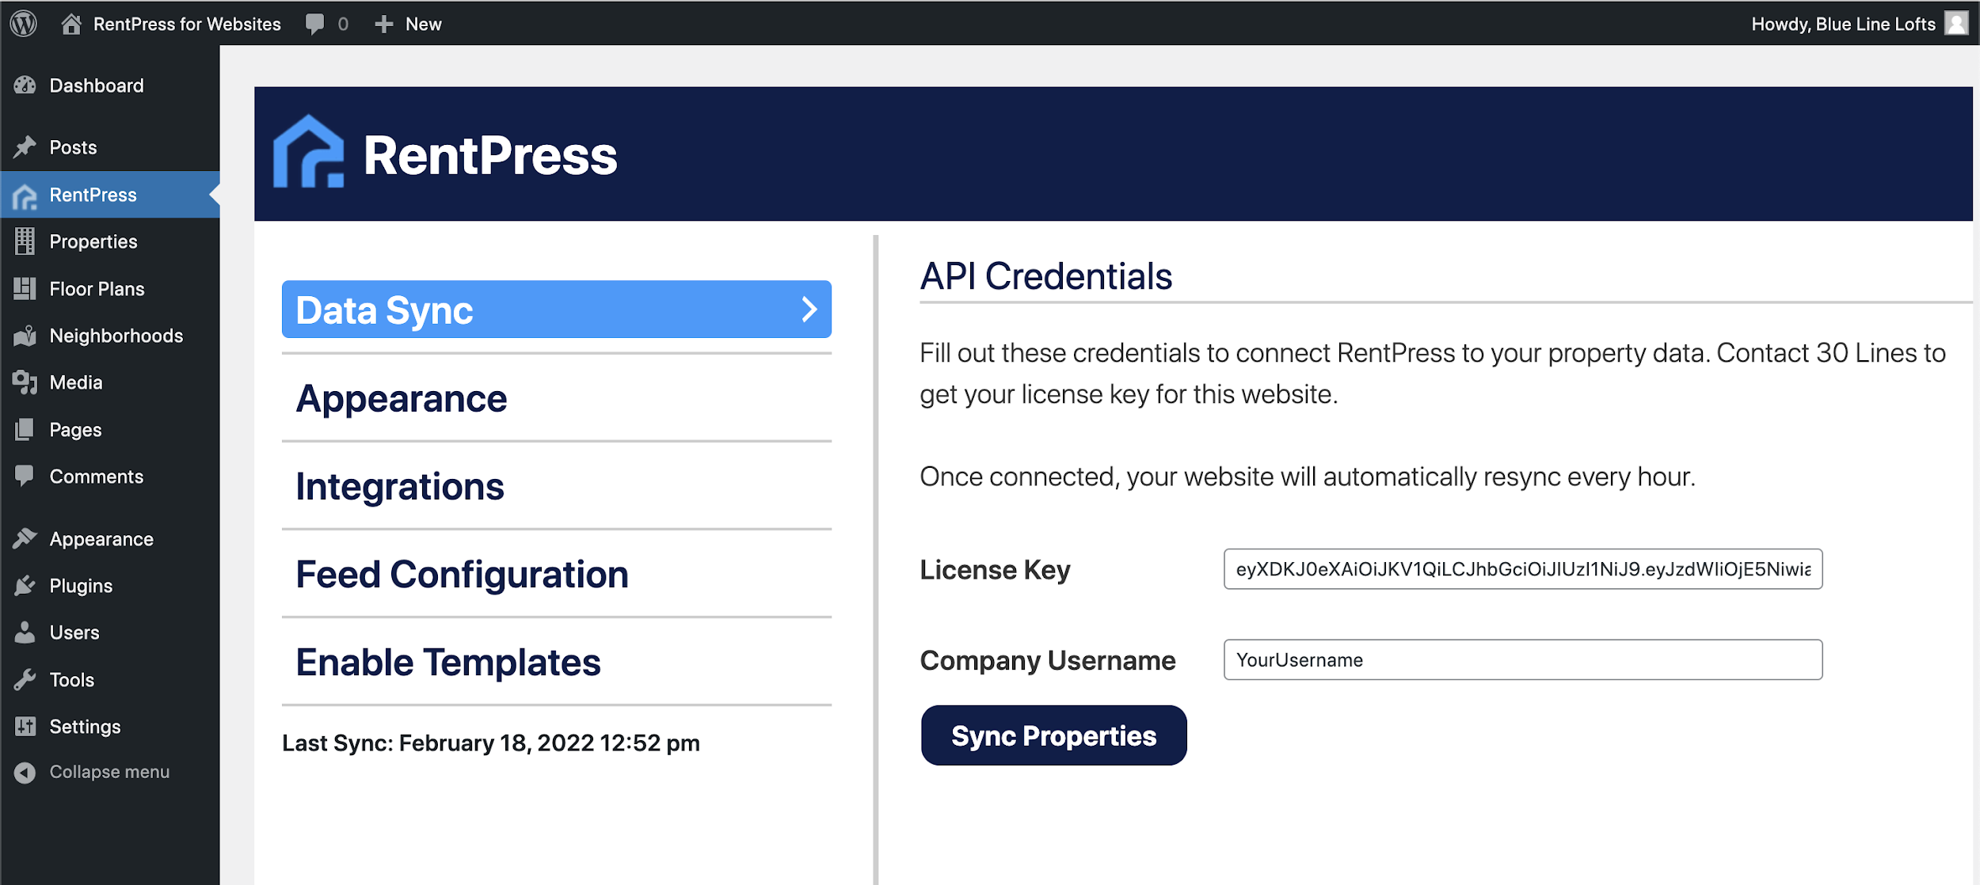Click the Dashboard gauge icon
The height and width of the screenshot is (885, 1980).
tap(25, 85)
